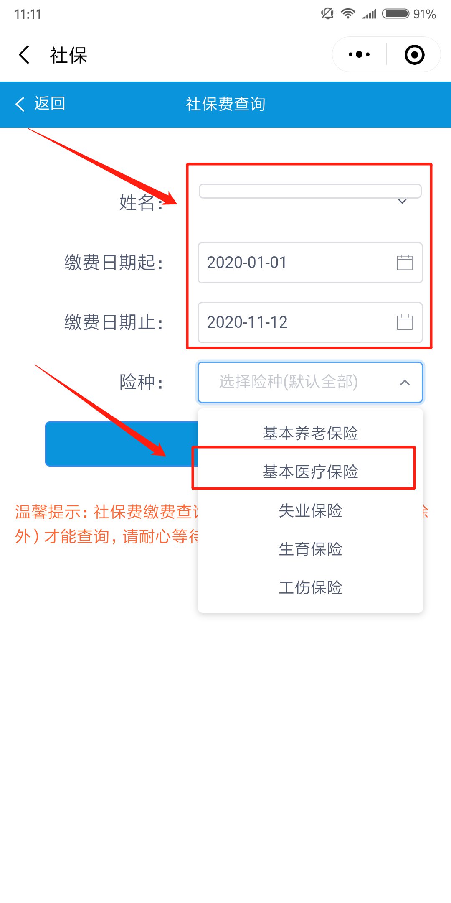Click the blue query button
The height and width of the screenshot is (903, 451).
click(122, 444)
